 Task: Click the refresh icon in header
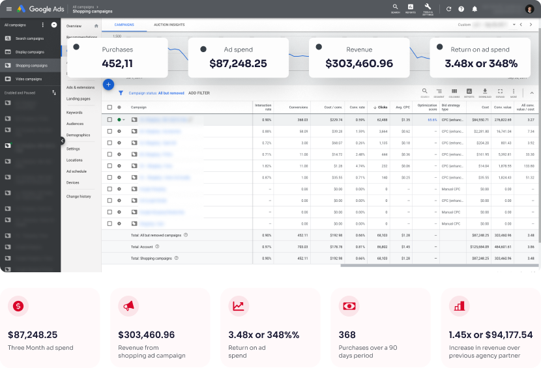click(x=448, y=9)
